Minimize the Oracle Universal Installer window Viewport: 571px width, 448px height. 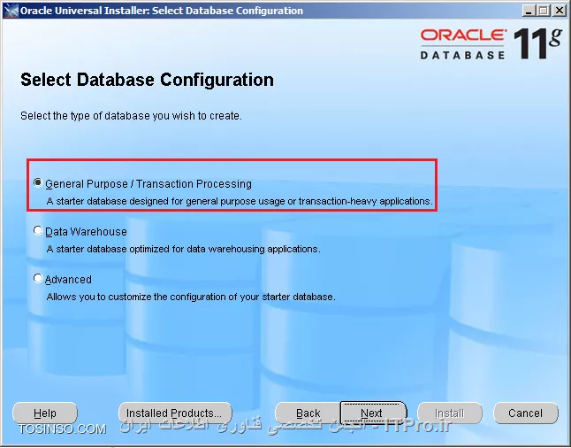click(x=529, y=11)
